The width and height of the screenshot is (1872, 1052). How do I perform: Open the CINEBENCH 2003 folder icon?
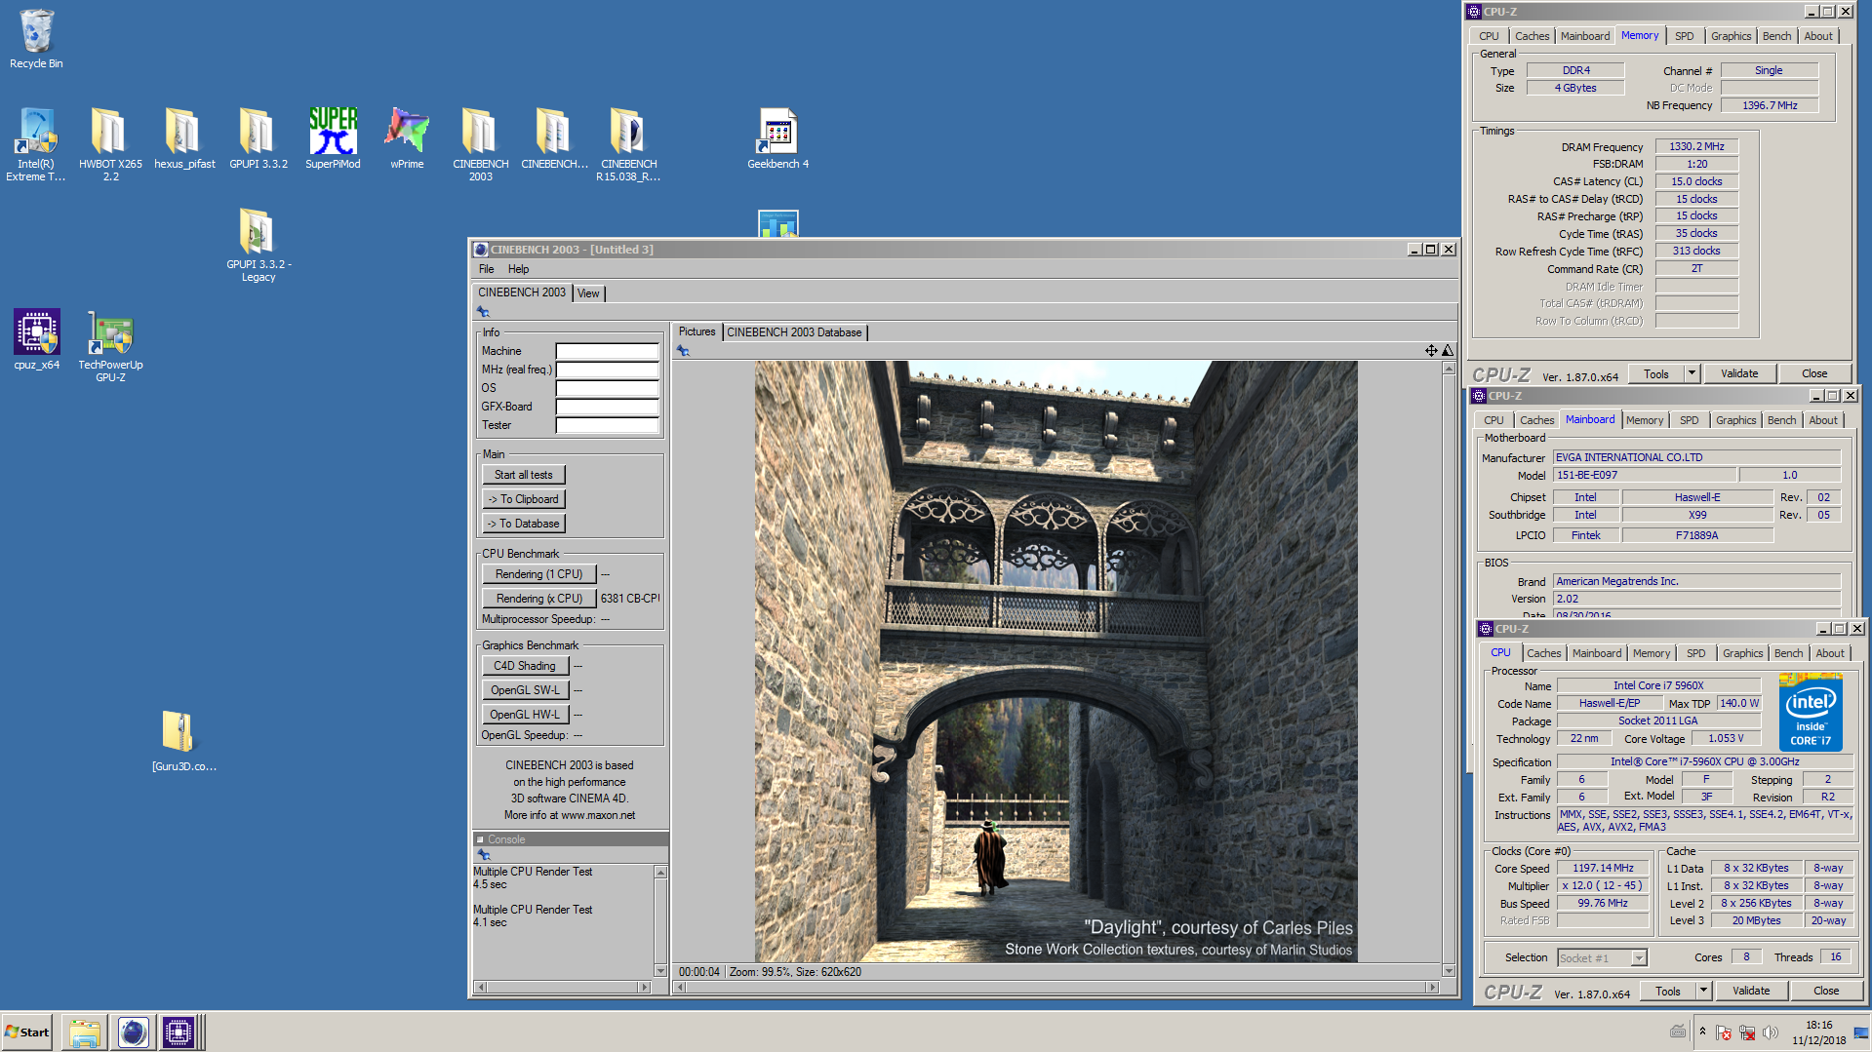(480, 144)
